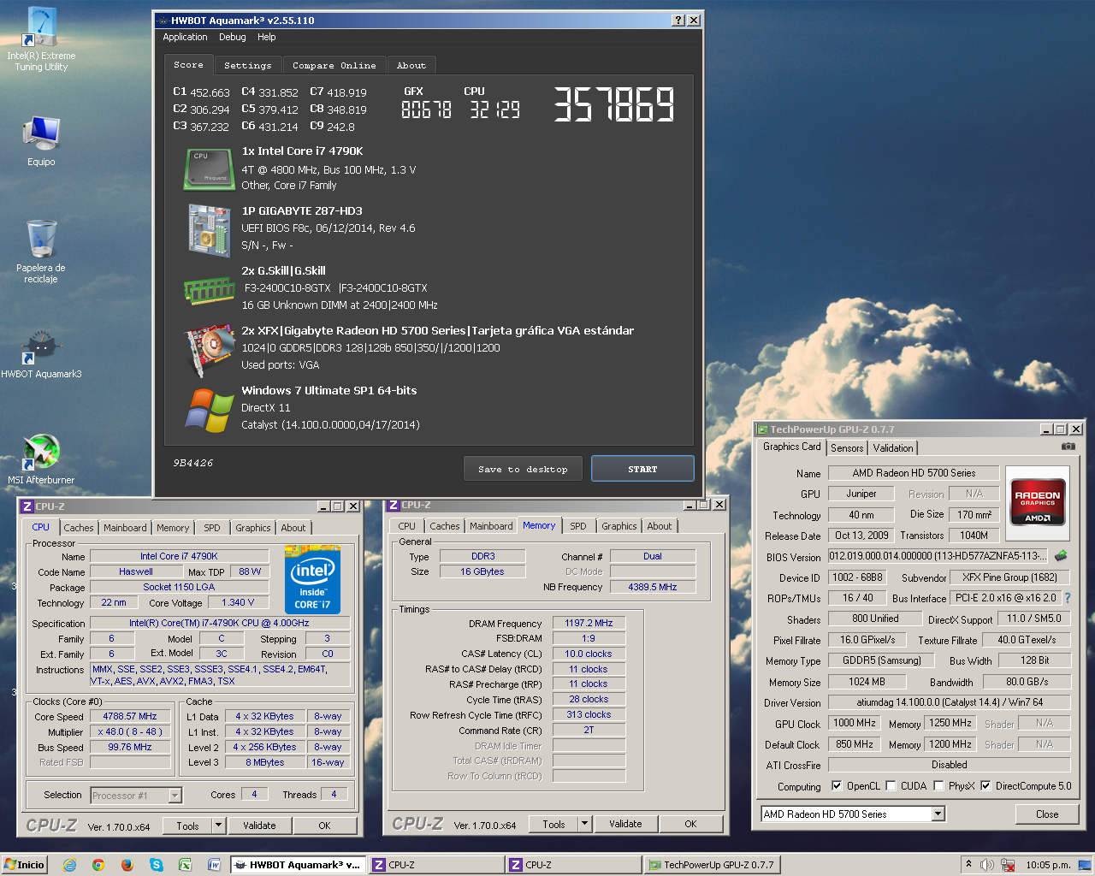Click the network tray icon
1095x876 pixels.
(x=1008, y=865)
